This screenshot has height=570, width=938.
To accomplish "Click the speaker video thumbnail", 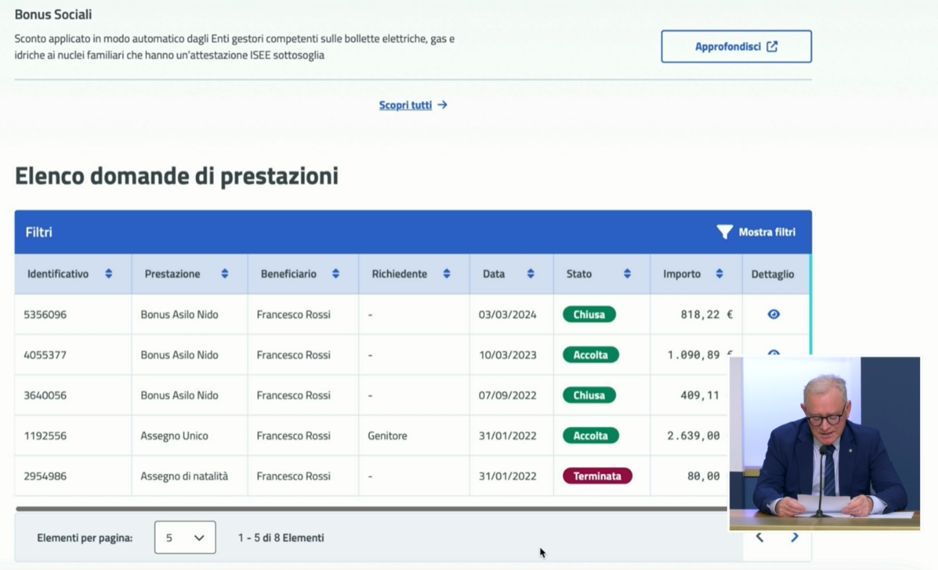I will 824,444.
